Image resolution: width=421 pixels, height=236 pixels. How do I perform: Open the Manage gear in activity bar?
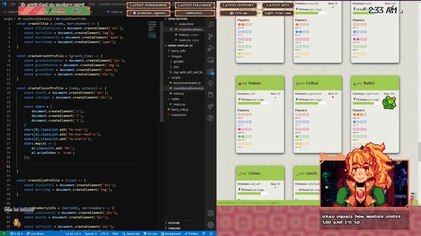[x=210, y=225]
